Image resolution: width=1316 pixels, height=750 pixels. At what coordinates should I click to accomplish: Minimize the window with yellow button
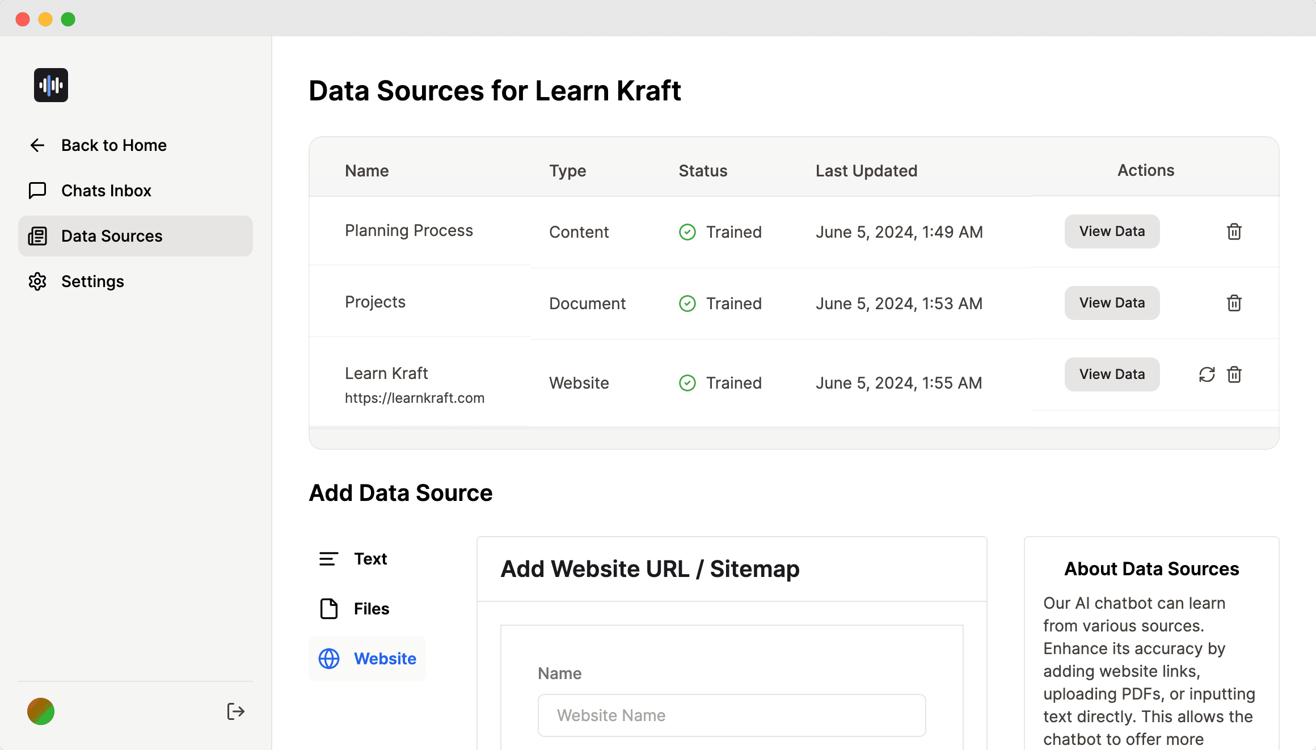pyautogui.click(x=45, y=19)
